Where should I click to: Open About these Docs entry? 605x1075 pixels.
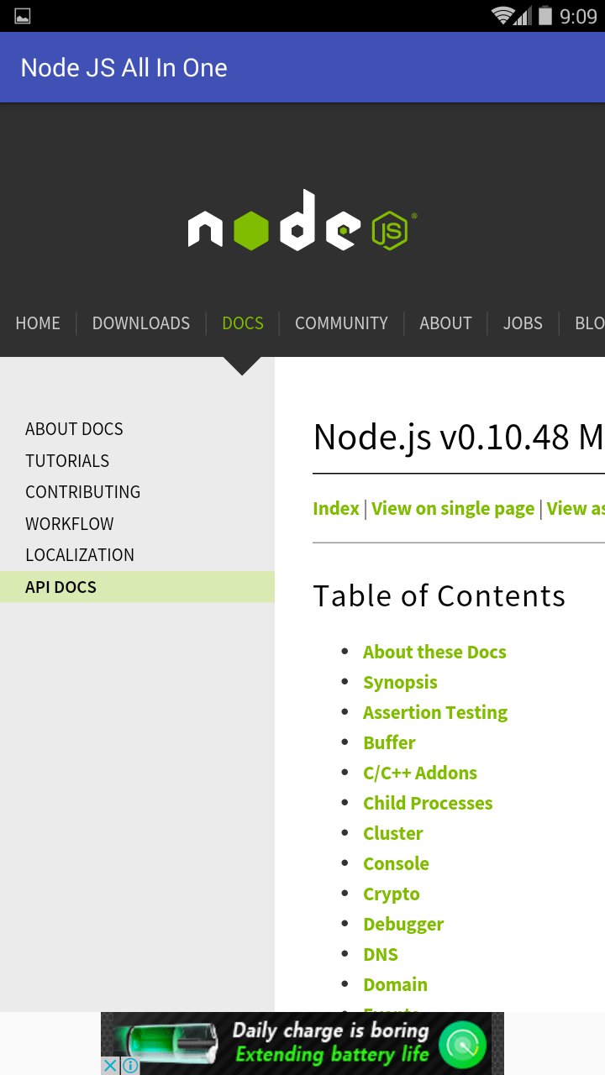[x=434, y=652]
